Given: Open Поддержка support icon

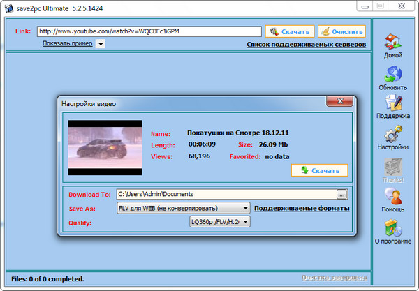Looking at the screenshot, I should click(x=393, y=103).
